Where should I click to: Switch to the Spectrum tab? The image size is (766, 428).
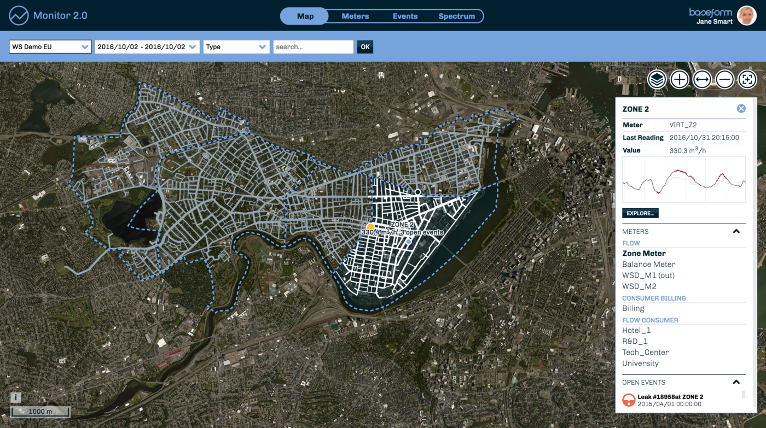456,16
